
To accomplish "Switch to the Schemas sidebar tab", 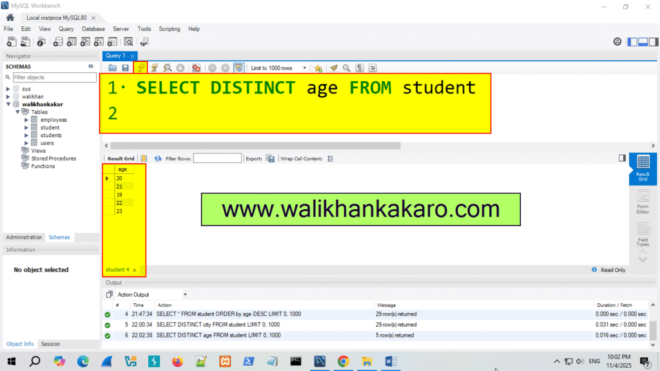I will coord(59,237).
